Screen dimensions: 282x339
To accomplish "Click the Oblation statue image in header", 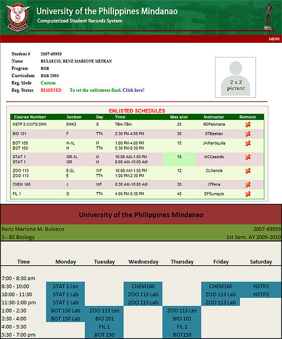I will coord(268,16).
